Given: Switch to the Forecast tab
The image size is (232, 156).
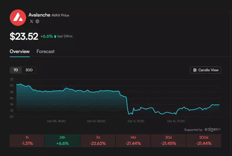Looking at the screenshot, I should pos(46,52).
